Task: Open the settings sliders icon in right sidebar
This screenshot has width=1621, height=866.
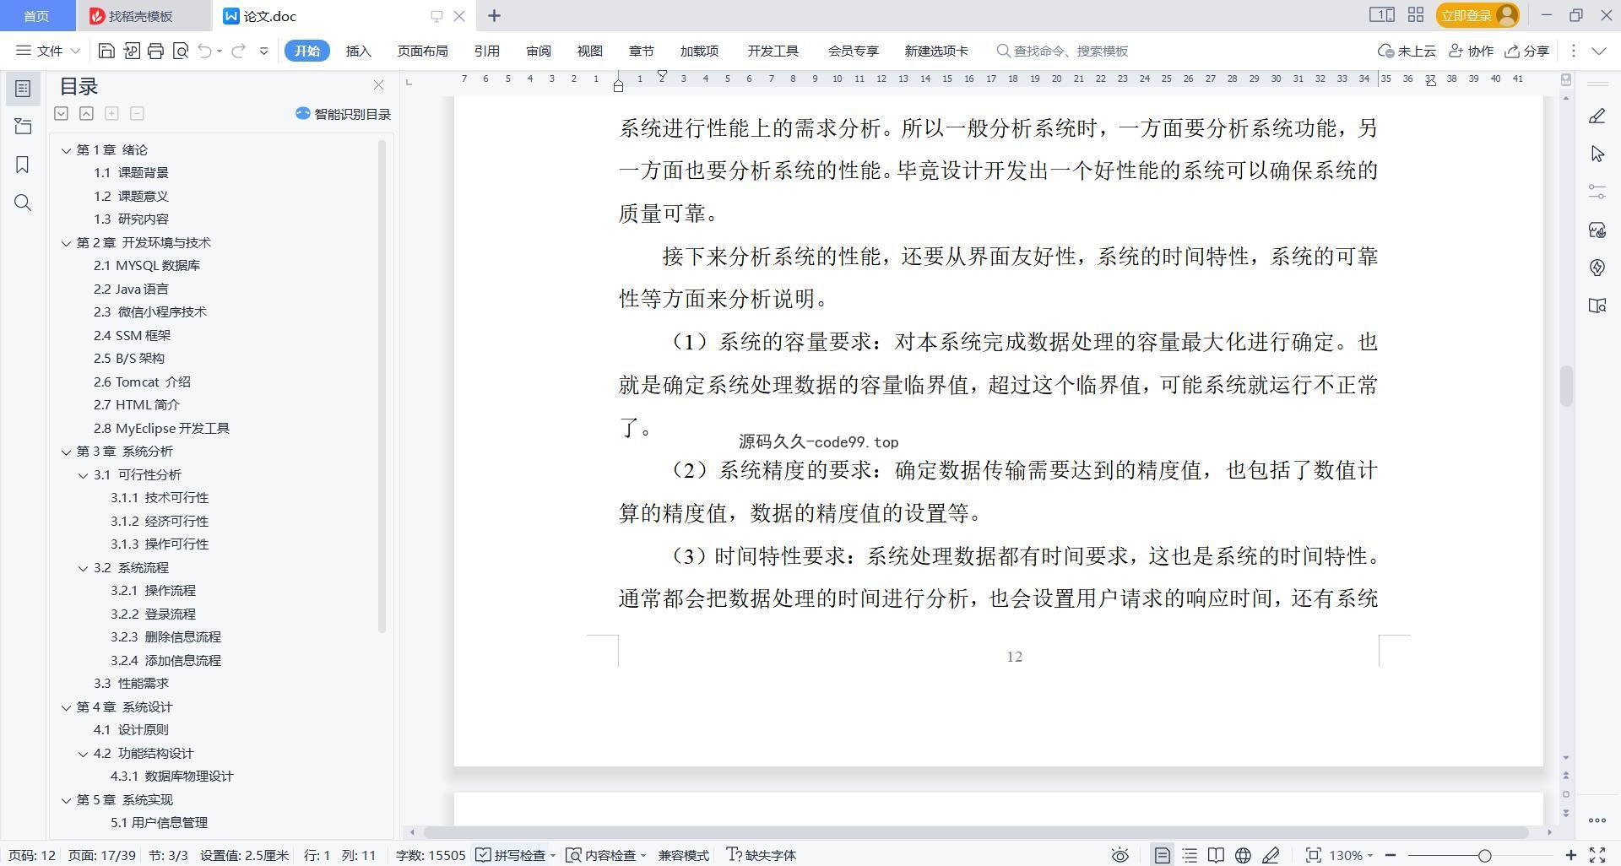Action: [x=1597, y=192]
